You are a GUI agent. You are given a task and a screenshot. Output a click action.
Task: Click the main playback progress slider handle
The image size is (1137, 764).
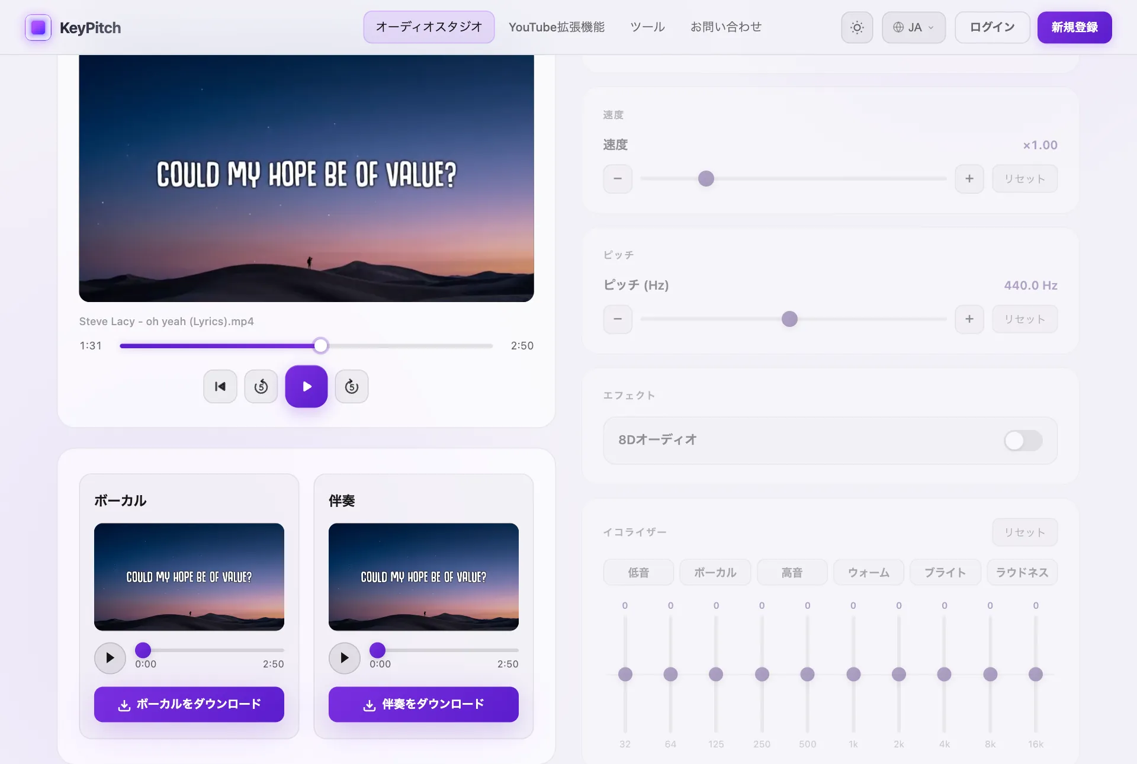(320, 346)
